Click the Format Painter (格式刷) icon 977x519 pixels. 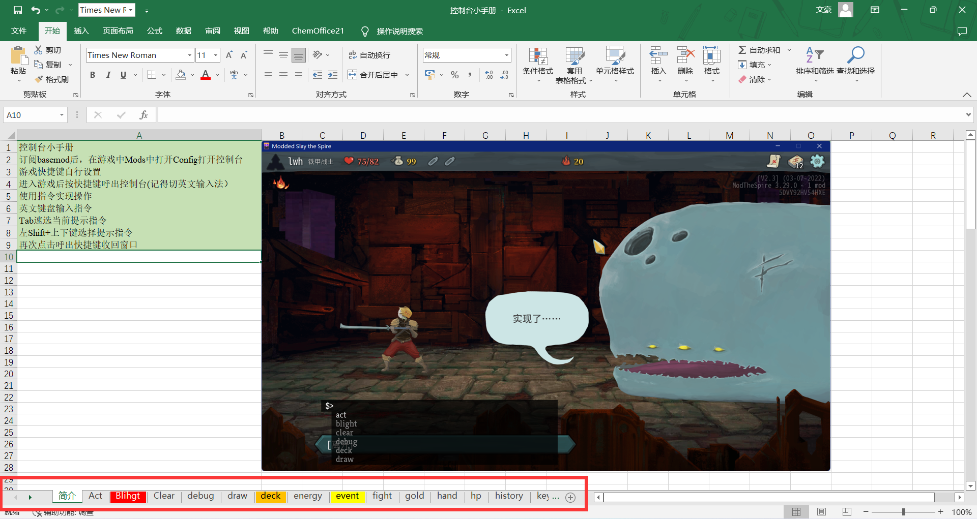pos(39,79)
